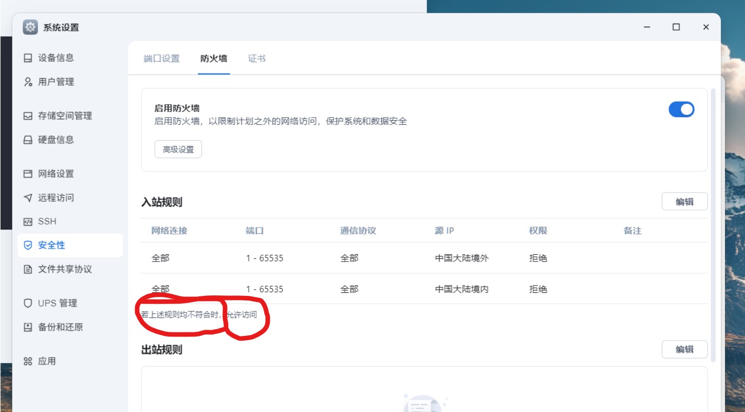The image size is (745, 412).
Task: Select the SSH sidebar entry
Action: pyautogui.click(x=70, y=221)
